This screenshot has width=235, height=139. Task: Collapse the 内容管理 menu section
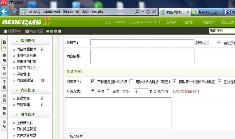pos(30,90)
